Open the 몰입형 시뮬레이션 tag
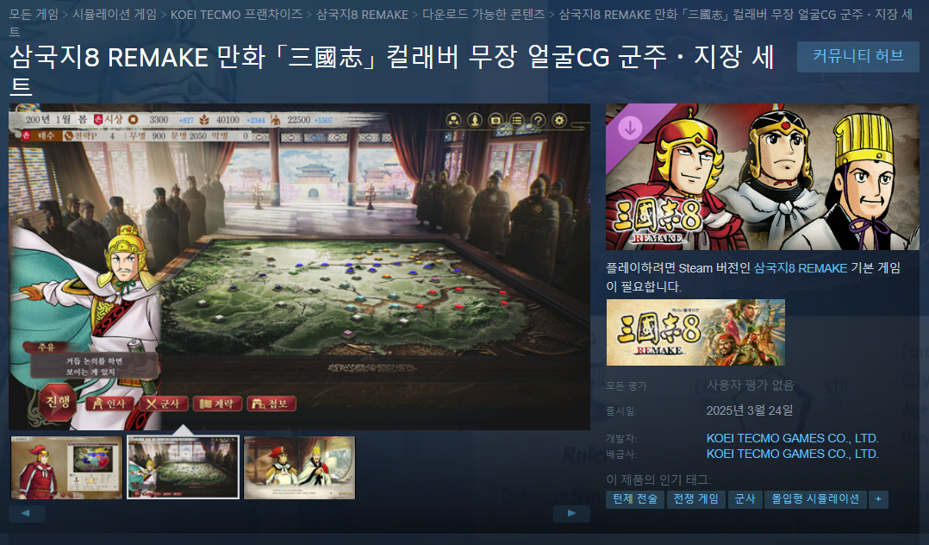This screenshot has height=545, width=929. coord(815,499)
